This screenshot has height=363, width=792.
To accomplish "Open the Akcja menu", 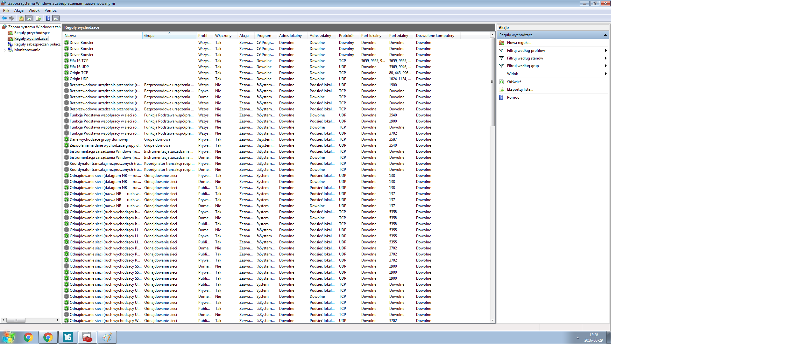I will (19, 10).
